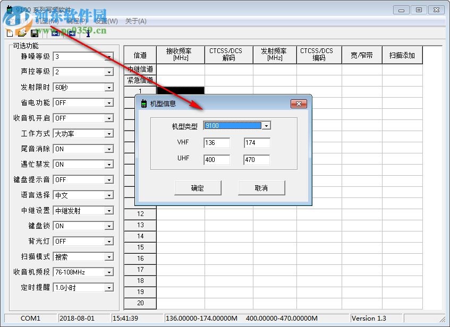Close the 机型信息 dialog
Image resolution: width=450 pixels, height=327 pixels.
[x=299, y=104]
